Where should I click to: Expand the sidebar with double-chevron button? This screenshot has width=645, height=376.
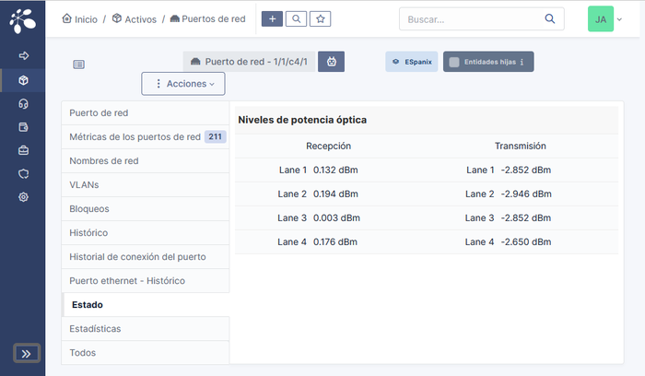[26, 353]
